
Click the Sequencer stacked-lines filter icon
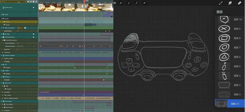[34, 2]
